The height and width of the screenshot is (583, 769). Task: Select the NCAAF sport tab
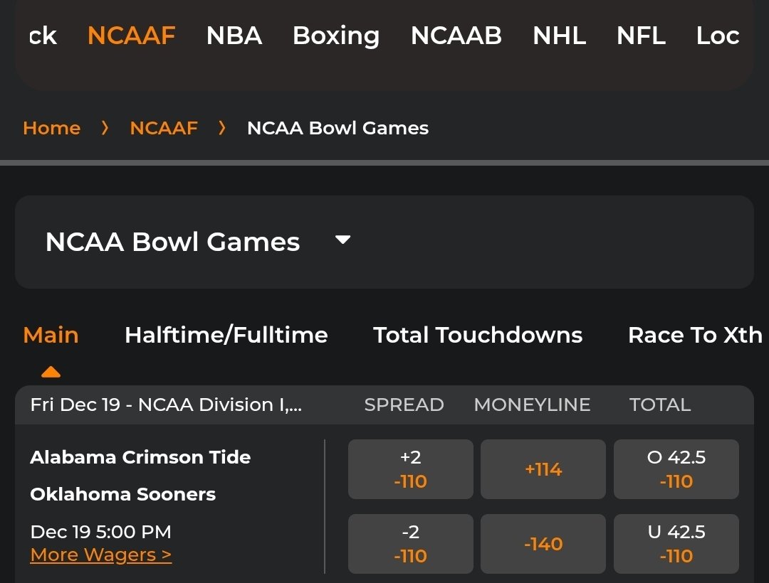pyautogui.click(x=131, y=36)
